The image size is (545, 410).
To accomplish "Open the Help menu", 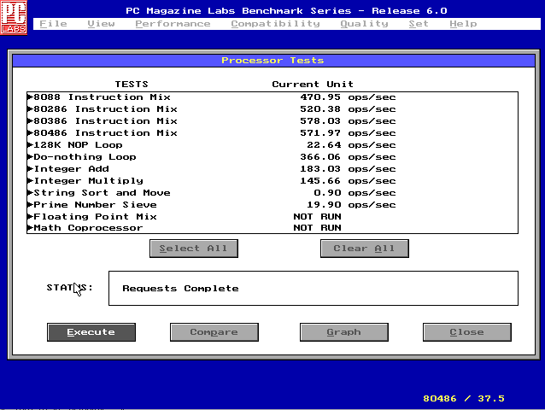I will 463,24.
